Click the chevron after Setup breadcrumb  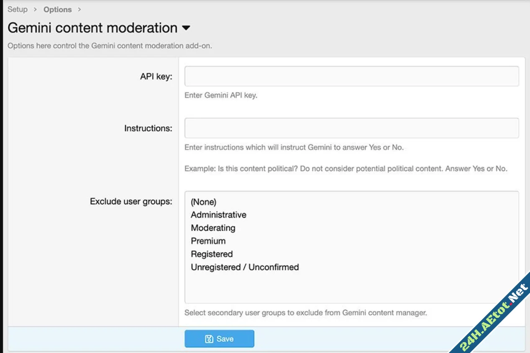(36, 9)
